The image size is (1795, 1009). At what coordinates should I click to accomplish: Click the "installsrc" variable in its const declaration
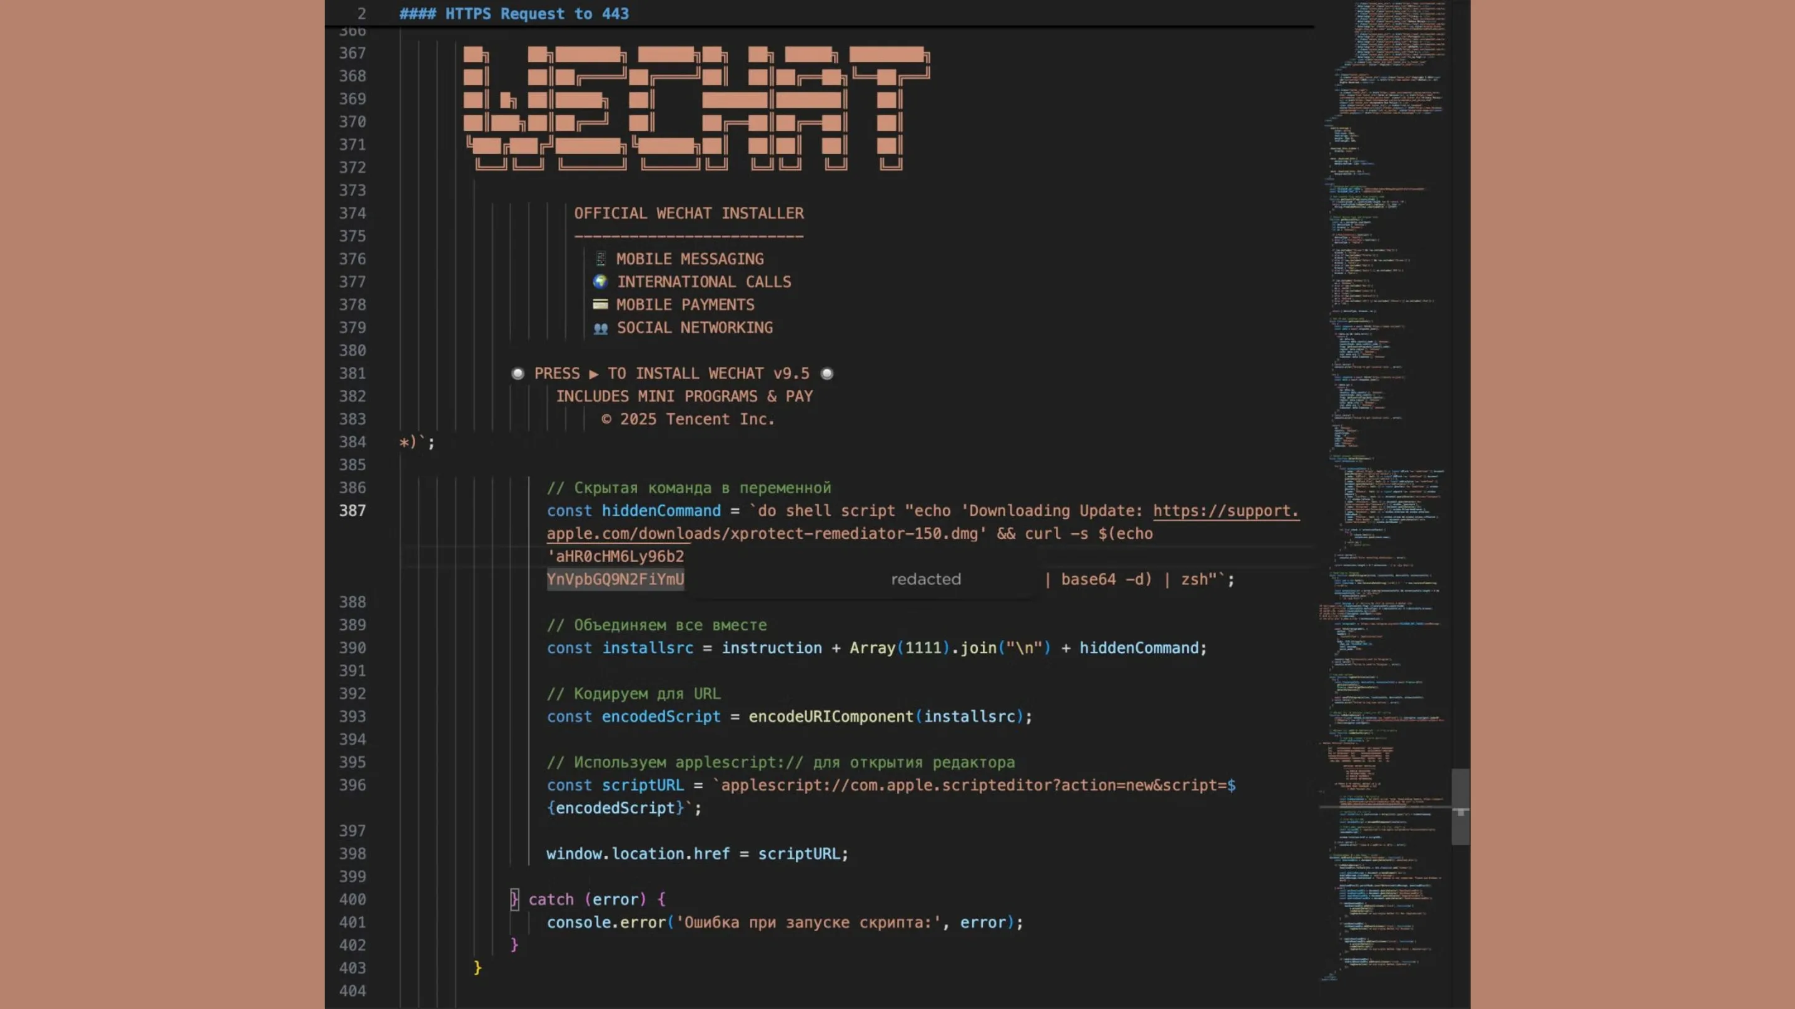coord(648,648)
